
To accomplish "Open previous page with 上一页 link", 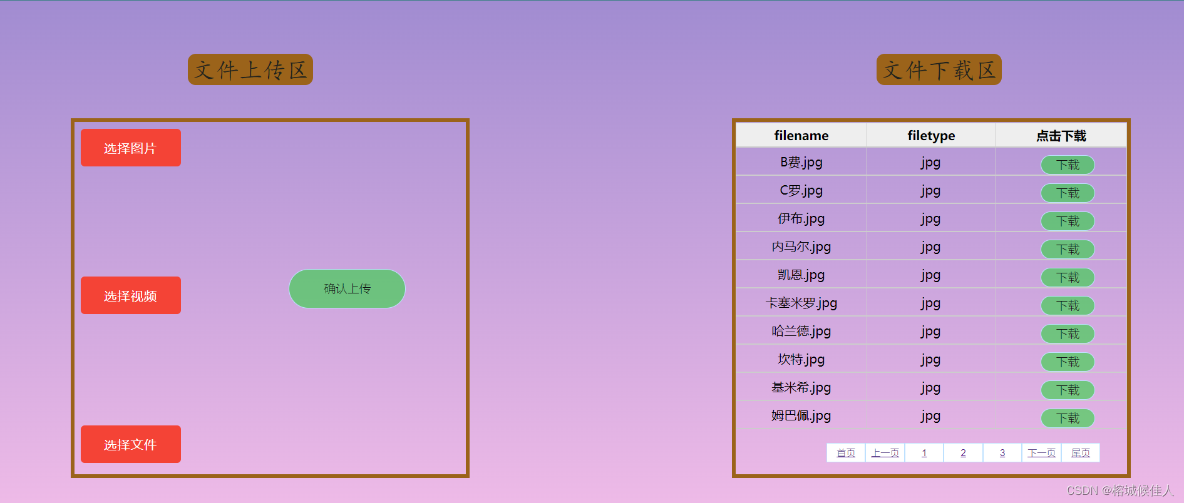I will 885,453.
